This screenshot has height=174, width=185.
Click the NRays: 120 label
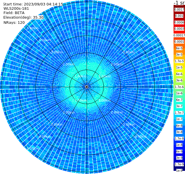(14, 22)
